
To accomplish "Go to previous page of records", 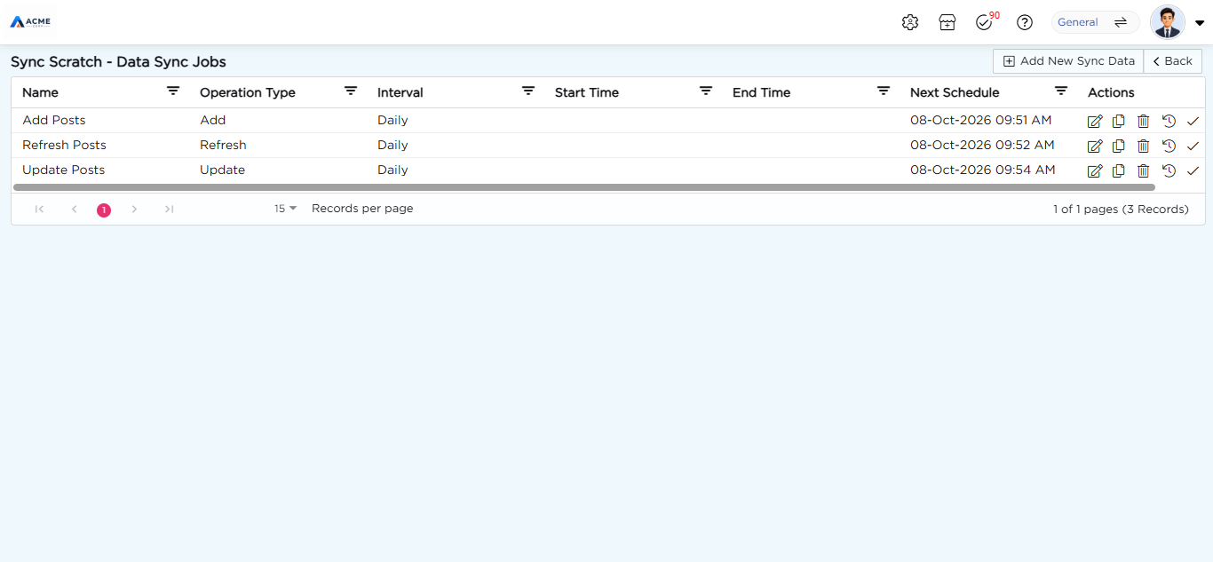I will [75, 209].
